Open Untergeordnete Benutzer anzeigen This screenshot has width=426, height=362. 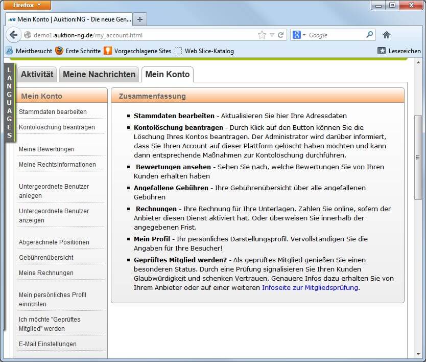click(54, 215)
